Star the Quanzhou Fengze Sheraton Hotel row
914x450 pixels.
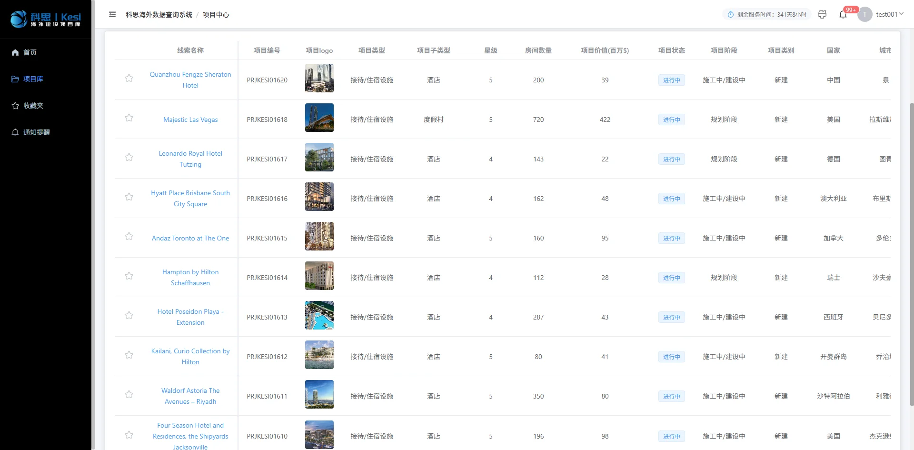(x=129, y=79)
